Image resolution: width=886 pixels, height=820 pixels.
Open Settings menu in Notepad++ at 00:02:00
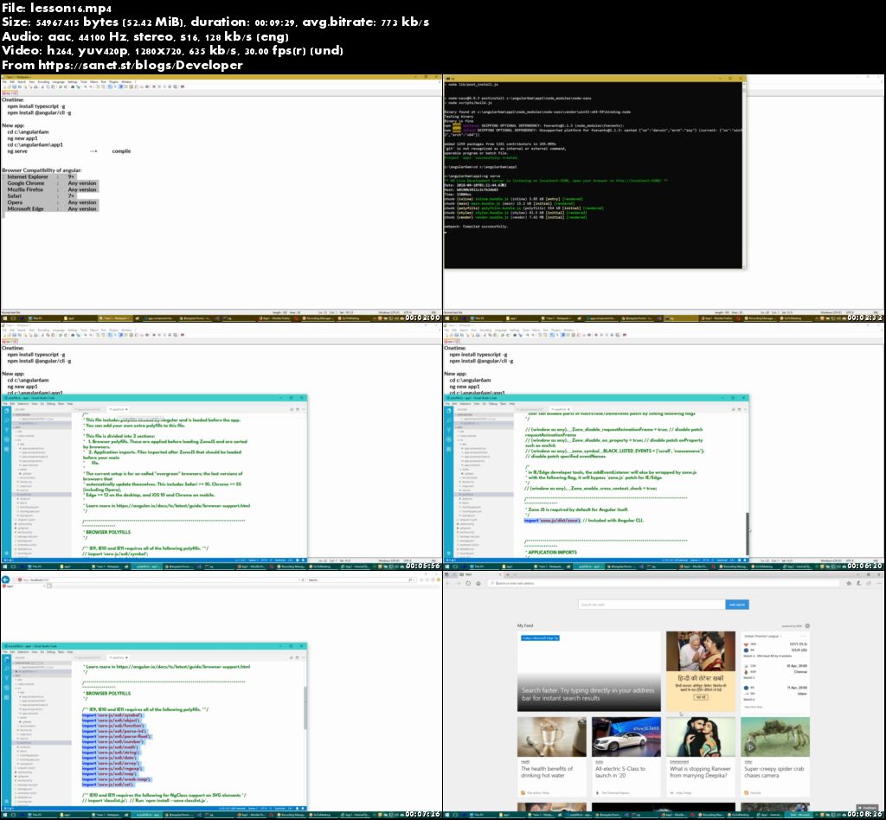pos(73,82)
